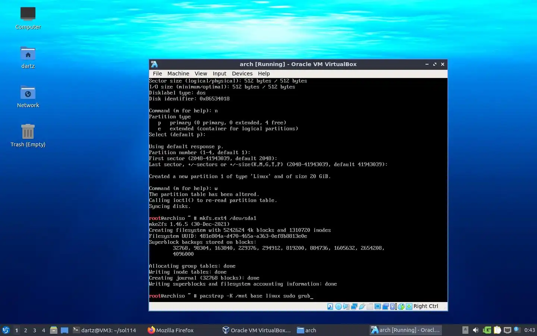Click the show desktop icon in taskbar
Image resolution: width=537 pixels, height=336 pixels.
(65, 330)
